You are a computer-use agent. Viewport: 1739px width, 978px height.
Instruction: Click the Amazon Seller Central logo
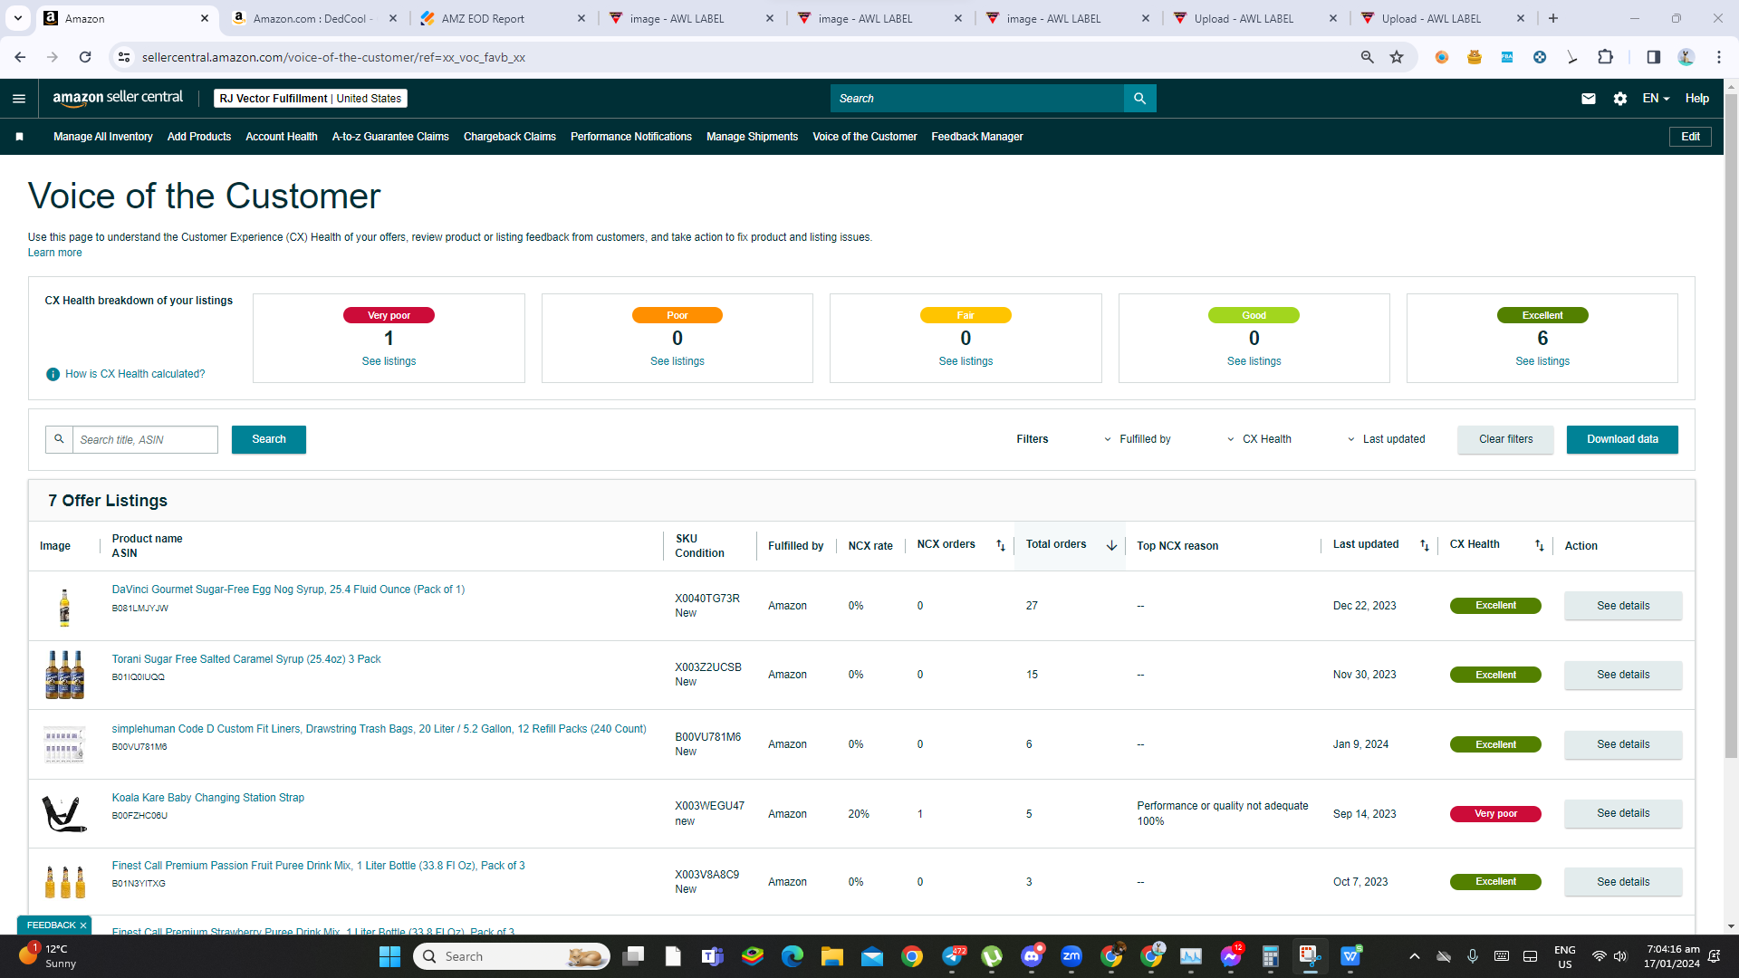click(x=118, y=98)
